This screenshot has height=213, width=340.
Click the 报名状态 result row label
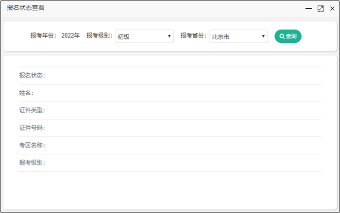[x=32, y=76]
